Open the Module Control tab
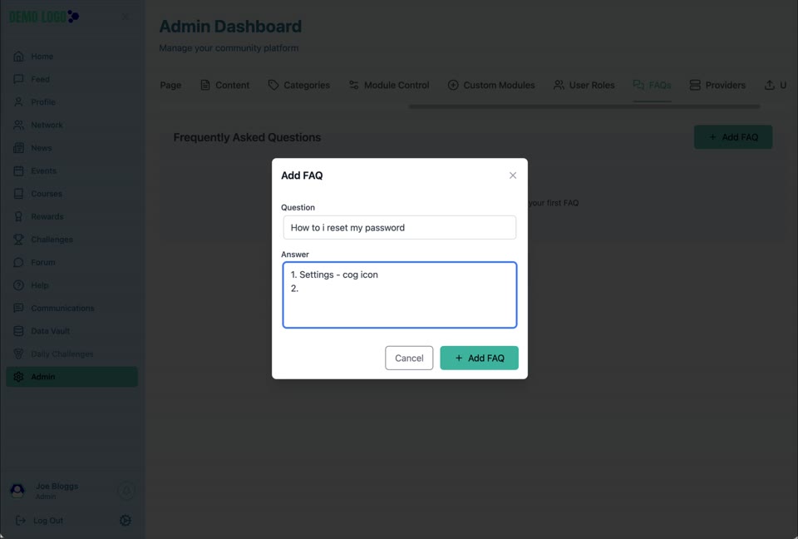The image size is (798, 539). [389, 85]
